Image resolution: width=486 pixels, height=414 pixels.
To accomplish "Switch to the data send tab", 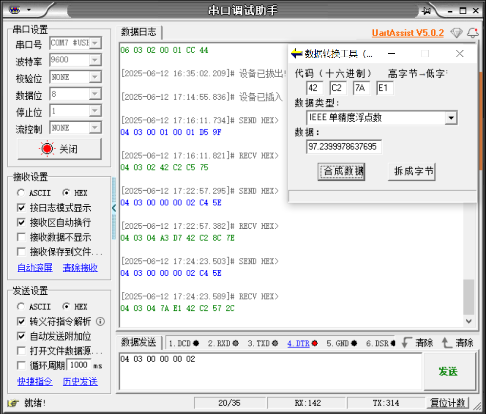I will point(139,342).
